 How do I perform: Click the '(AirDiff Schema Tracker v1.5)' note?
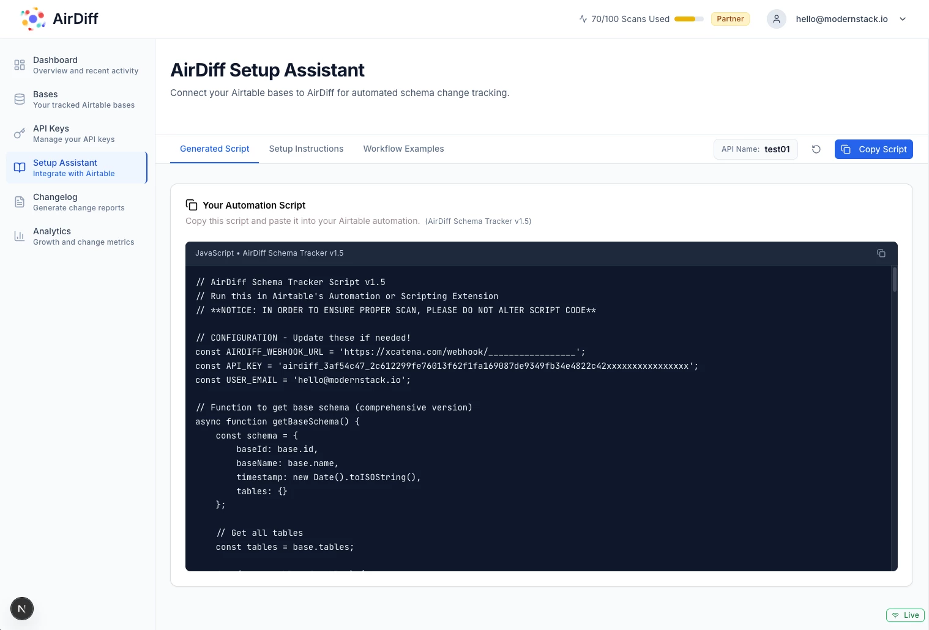[478, 221]
